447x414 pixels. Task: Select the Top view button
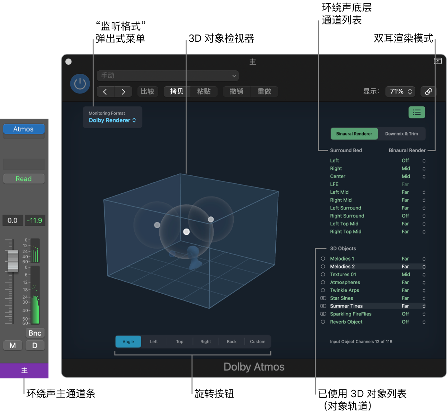pos(180,342)
